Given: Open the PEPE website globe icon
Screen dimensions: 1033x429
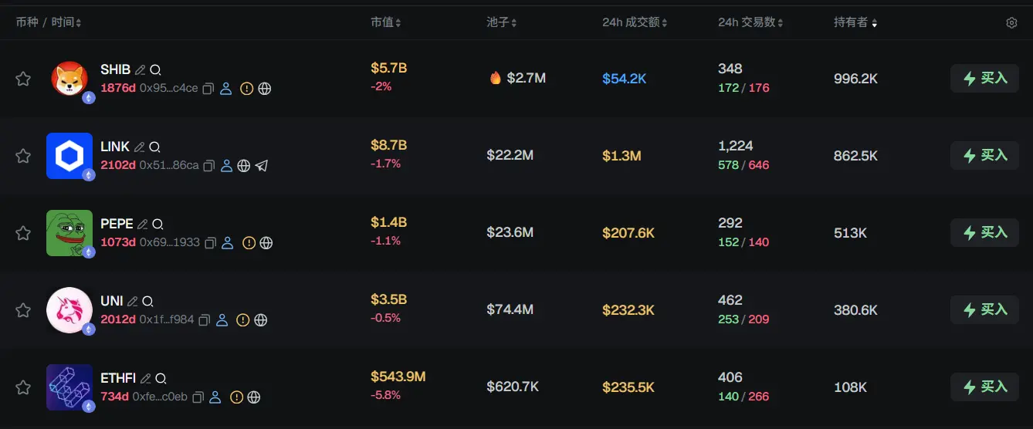Looking at the screenshot, I should click(266, 243).
